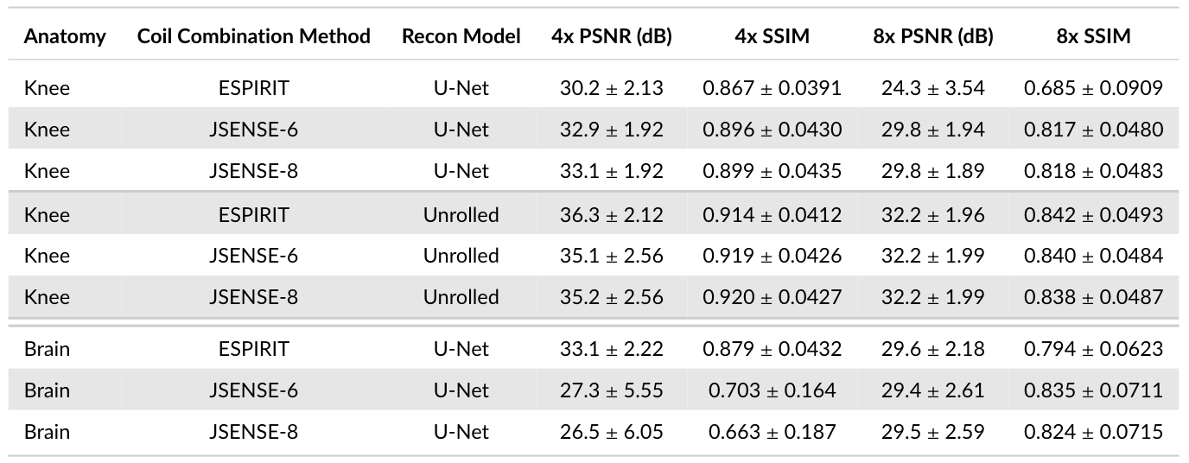Viewport: 1189px width, 463px height.
Task: Select the Recon Model column header
Action: point(461,36)
